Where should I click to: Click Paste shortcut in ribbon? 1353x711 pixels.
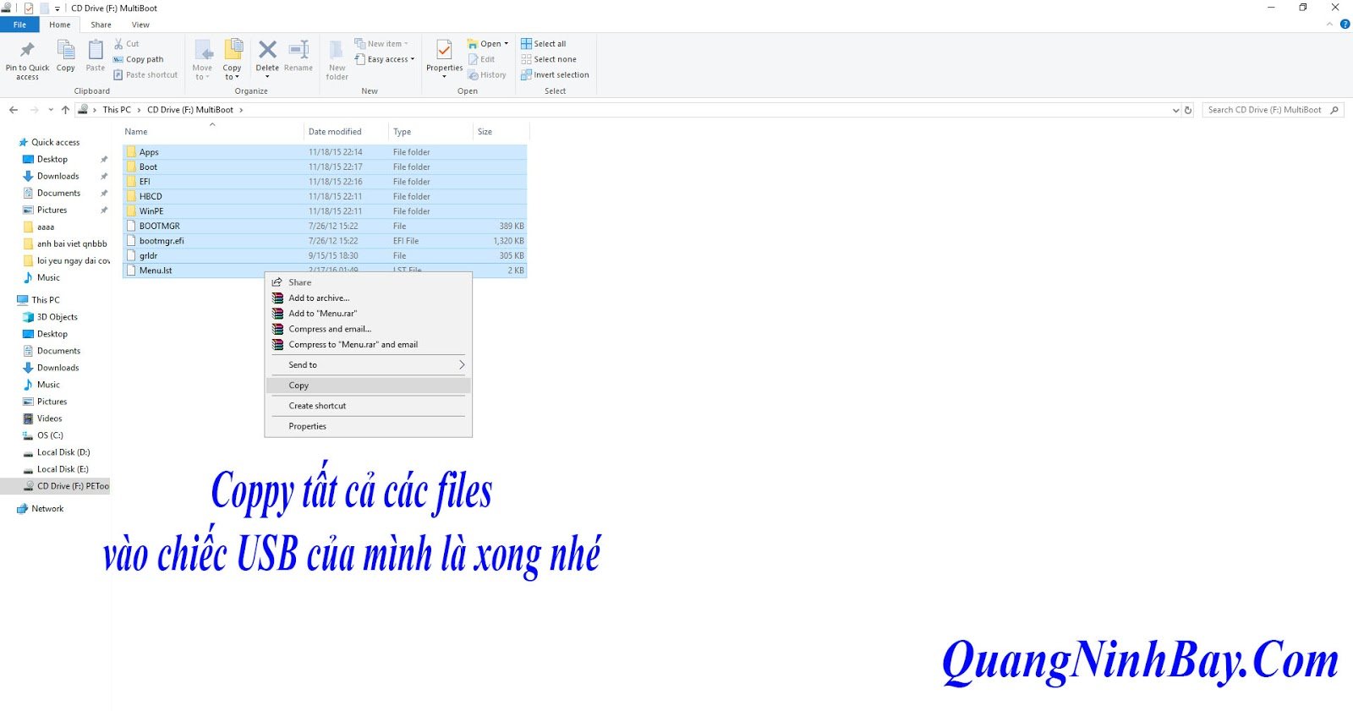tap(145, 74)
